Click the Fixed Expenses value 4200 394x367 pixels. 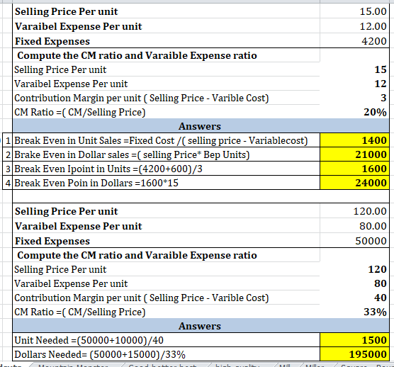click(x=354, y=40)
